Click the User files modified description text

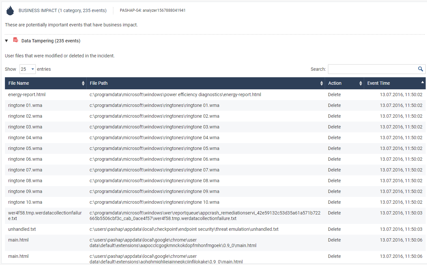60,56
